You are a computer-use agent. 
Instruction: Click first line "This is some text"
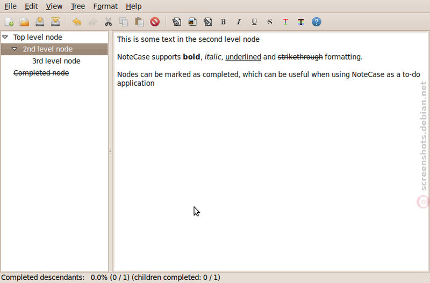click(x=146, y=39)
